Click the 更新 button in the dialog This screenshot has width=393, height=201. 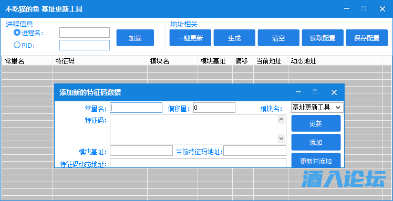coord(316,123)
